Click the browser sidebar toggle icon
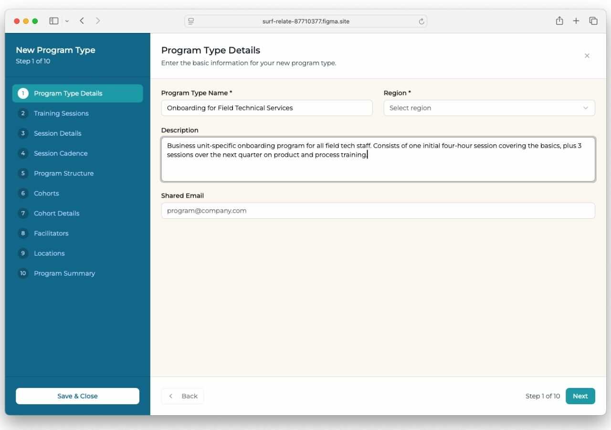611x430 pixels. [x=54, y=21]
